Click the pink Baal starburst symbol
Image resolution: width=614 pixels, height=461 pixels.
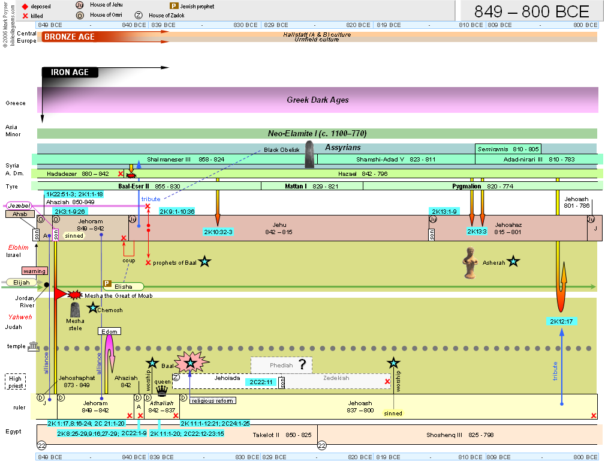[x=190, y=363]
